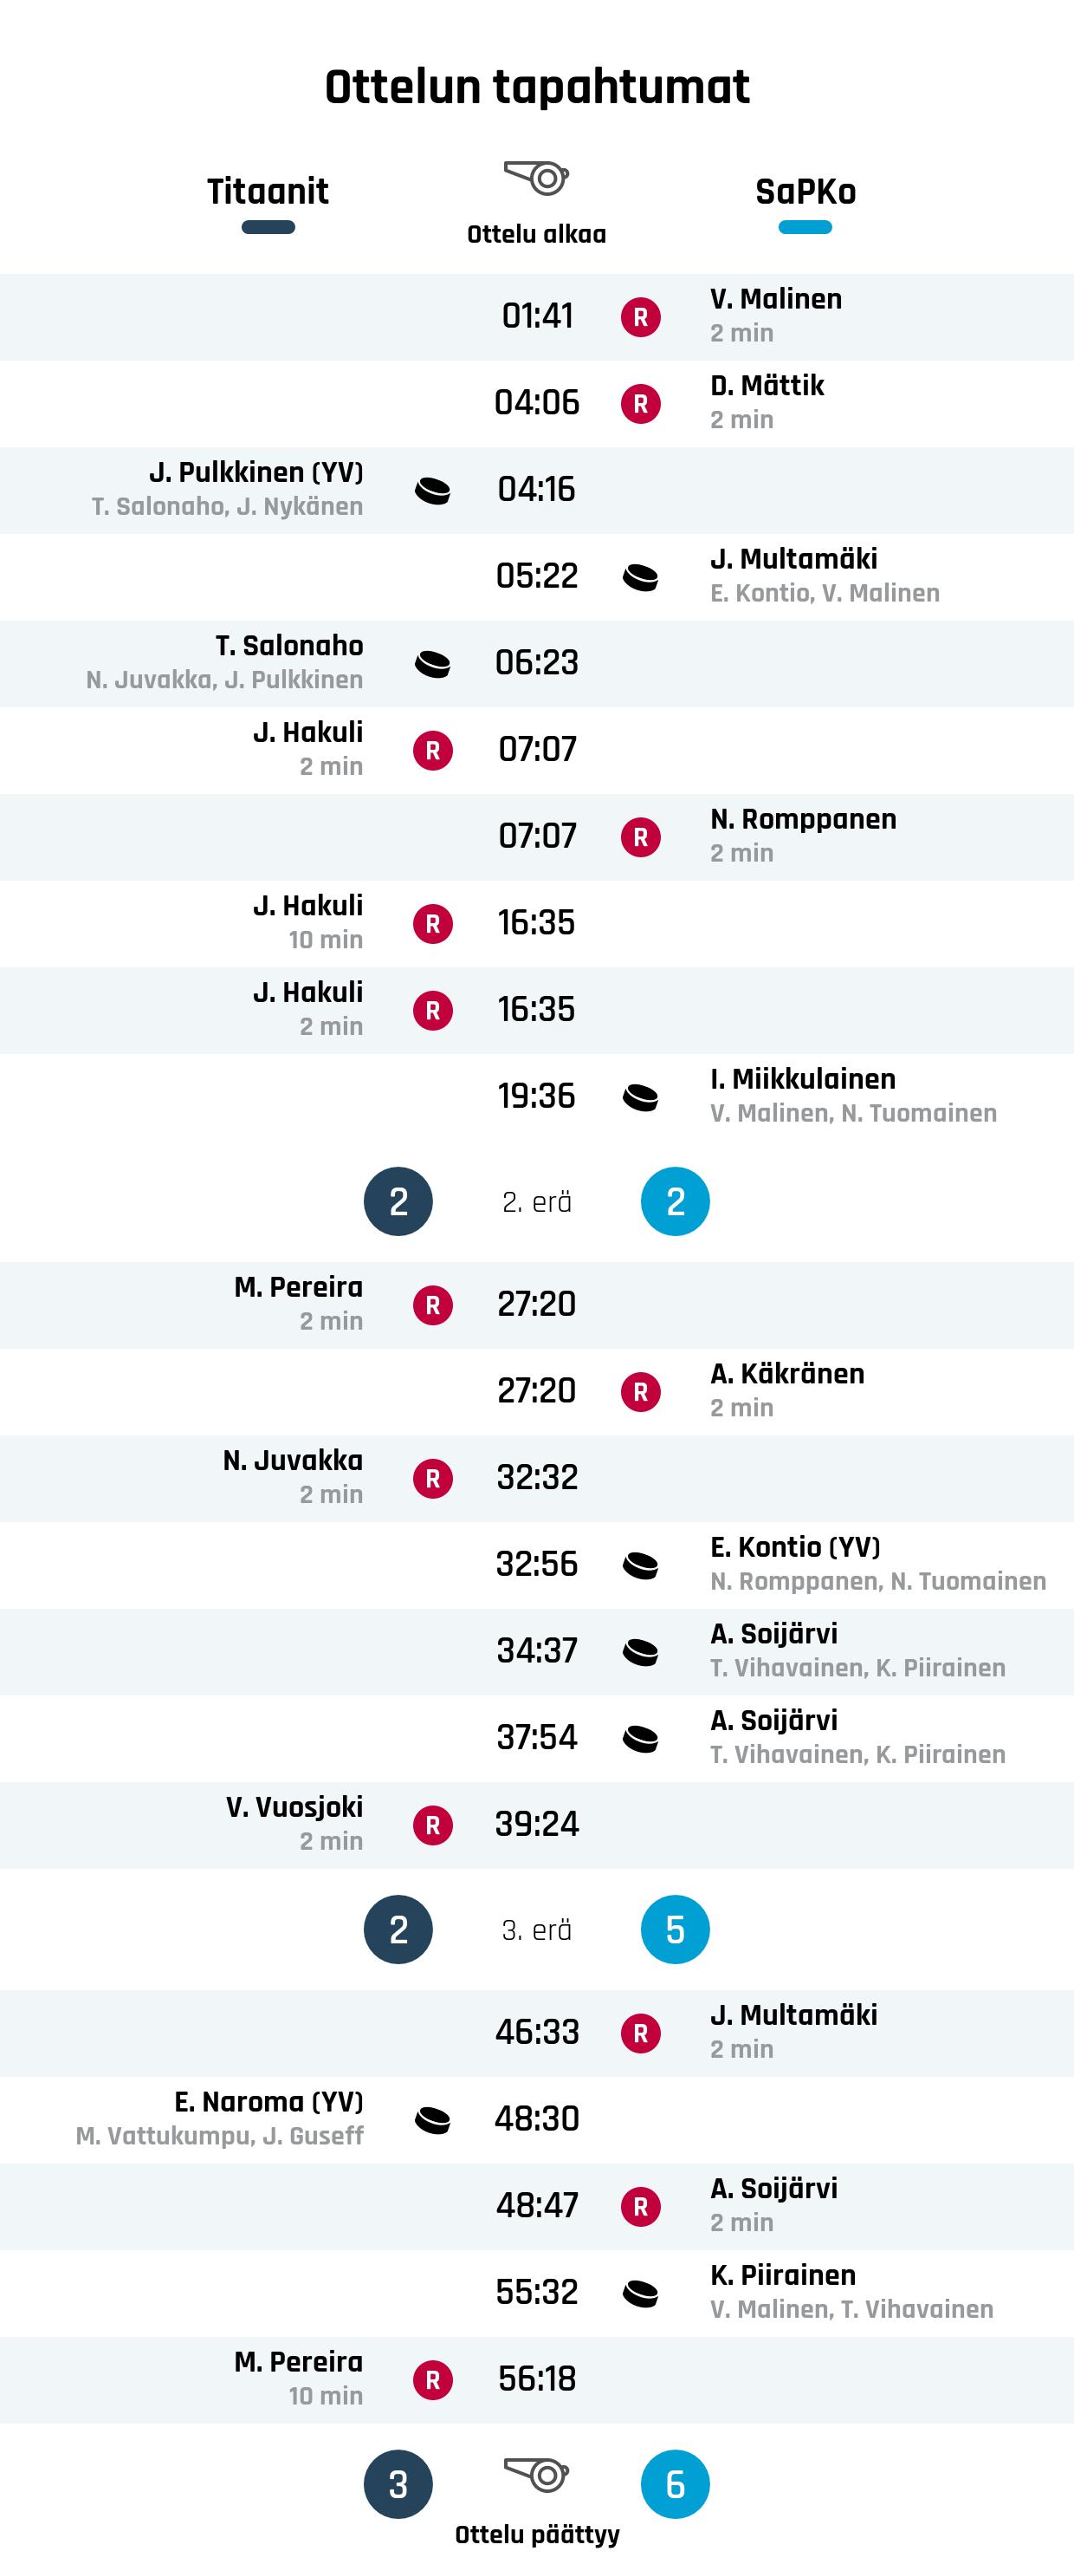The height and width of the screenshot is (2564, 1074).
Task: Click penalty icon for M. Pereira at 56:18
Action: pos(432,2380)
